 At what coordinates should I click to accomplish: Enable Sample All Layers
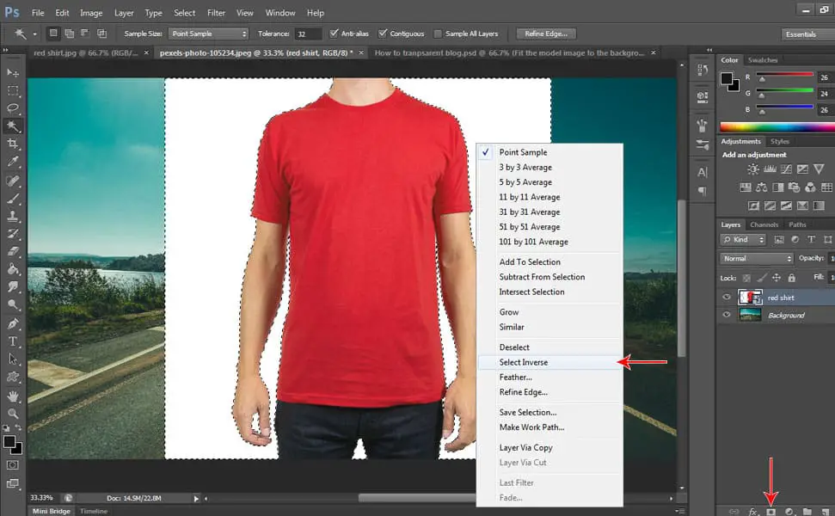pyautogui.click(x=437, y=34)
